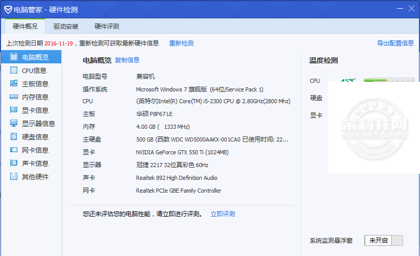
Task: Click the 立即评测 link
Action: tap(223, 214)
